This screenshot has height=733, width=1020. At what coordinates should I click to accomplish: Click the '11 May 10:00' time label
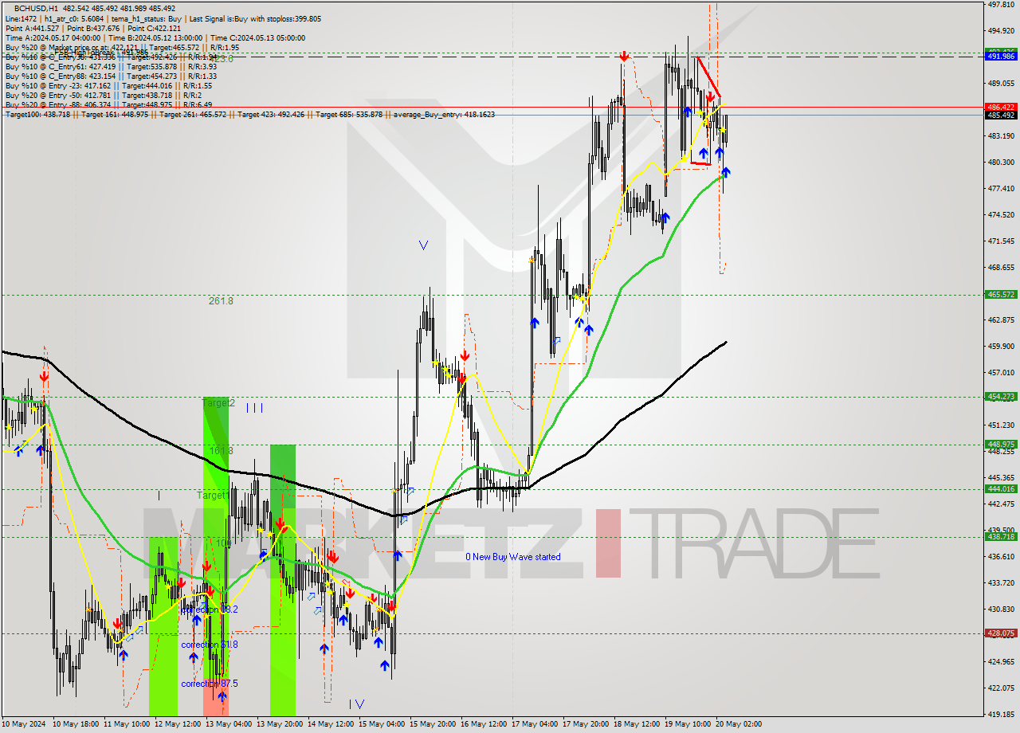tap(128, 724)
